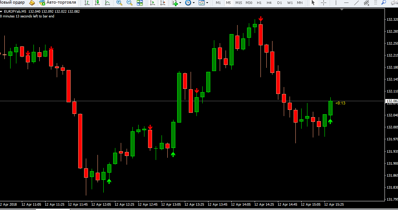Toggle chart auto scroll
Viewport: 398px width, 210px height.
[152, 3]
